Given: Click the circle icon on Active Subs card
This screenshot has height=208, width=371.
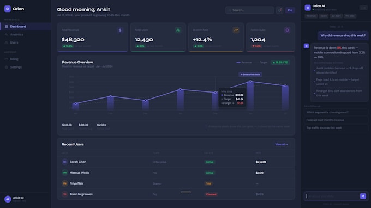Looking at the screenshot, I should [x=287, y=30].
